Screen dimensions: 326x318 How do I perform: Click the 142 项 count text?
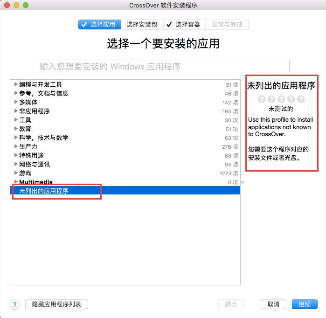(230, 103)
